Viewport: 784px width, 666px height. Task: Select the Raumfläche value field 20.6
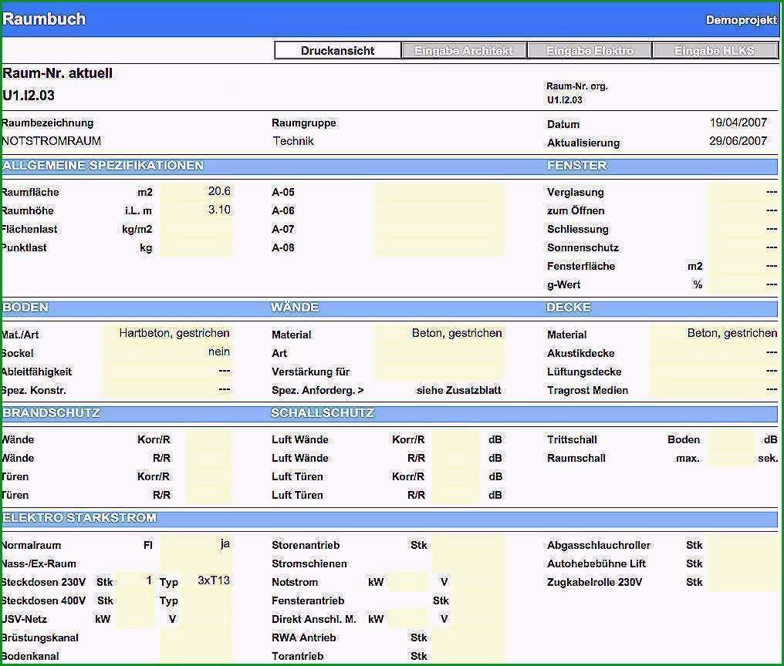[196, 192]
